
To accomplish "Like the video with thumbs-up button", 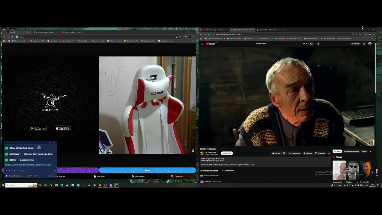I will [x=276, y=153].
